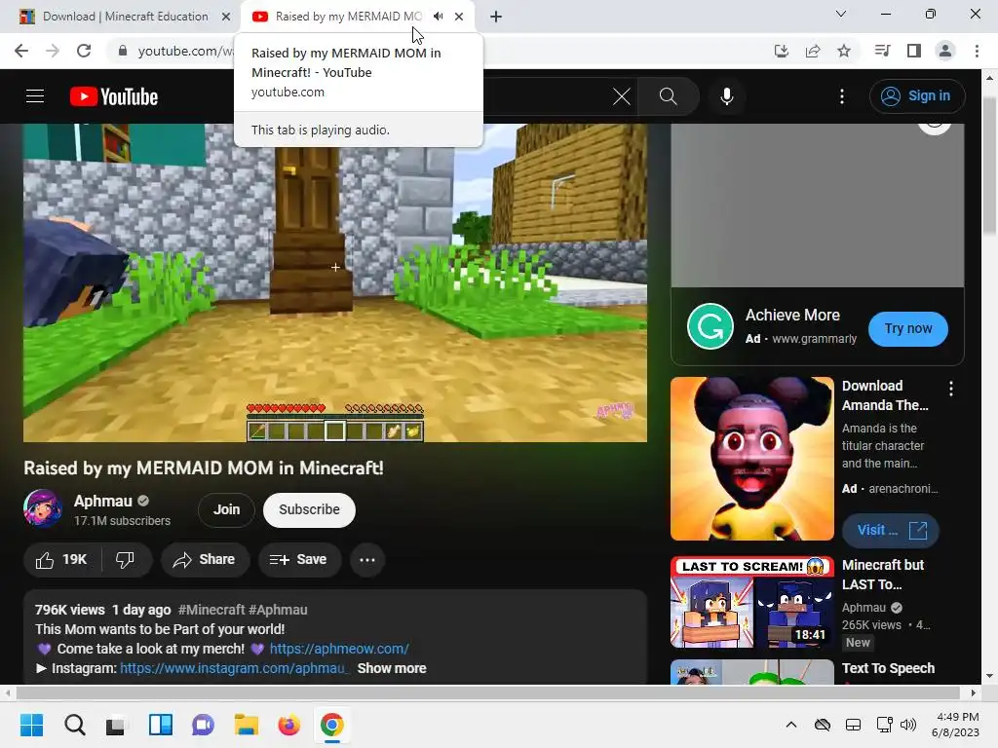Image resolution: width=998 pixels, height=748 pixels.
Task: Switch to Minecraft Education download tab
Action: [x=126, y=17]
